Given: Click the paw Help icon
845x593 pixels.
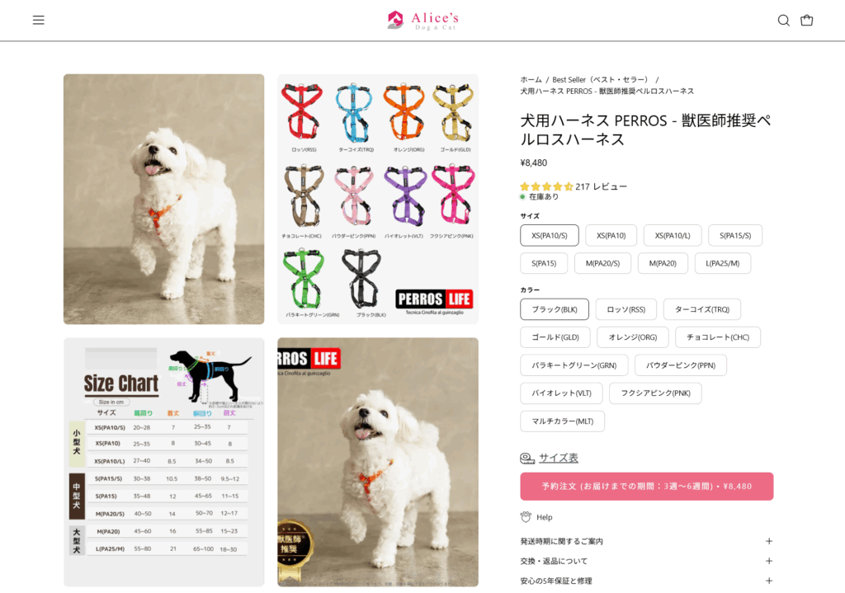Looking at the screenshot, I should [526, 517].
